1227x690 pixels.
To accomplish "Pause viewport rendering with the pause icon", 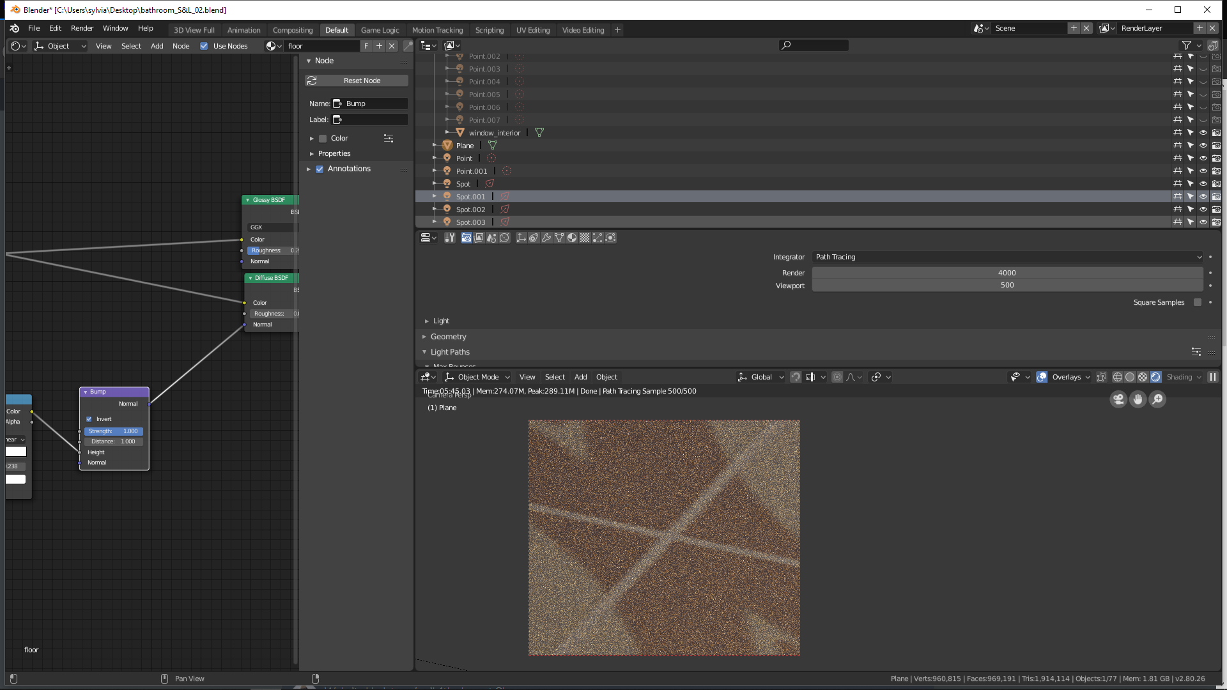I will (x=1212, y=377).
